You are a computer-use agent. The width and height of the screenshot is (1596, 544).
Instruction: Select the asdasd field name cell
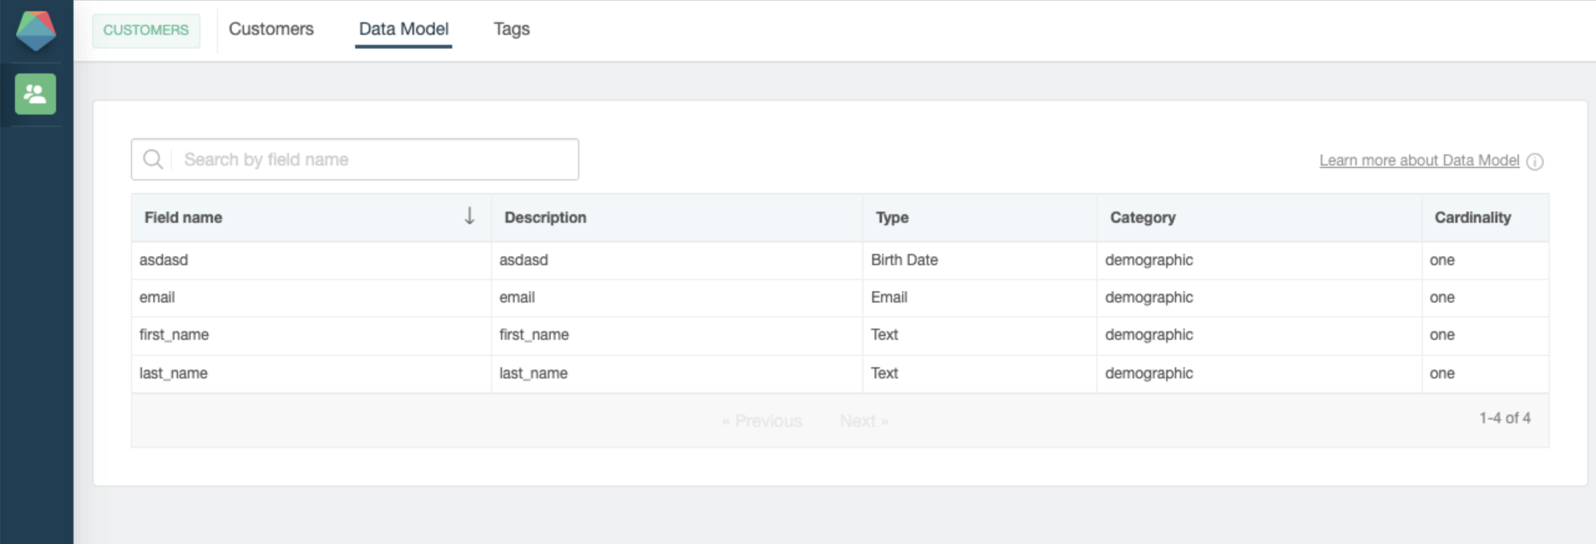click(311, 260)
